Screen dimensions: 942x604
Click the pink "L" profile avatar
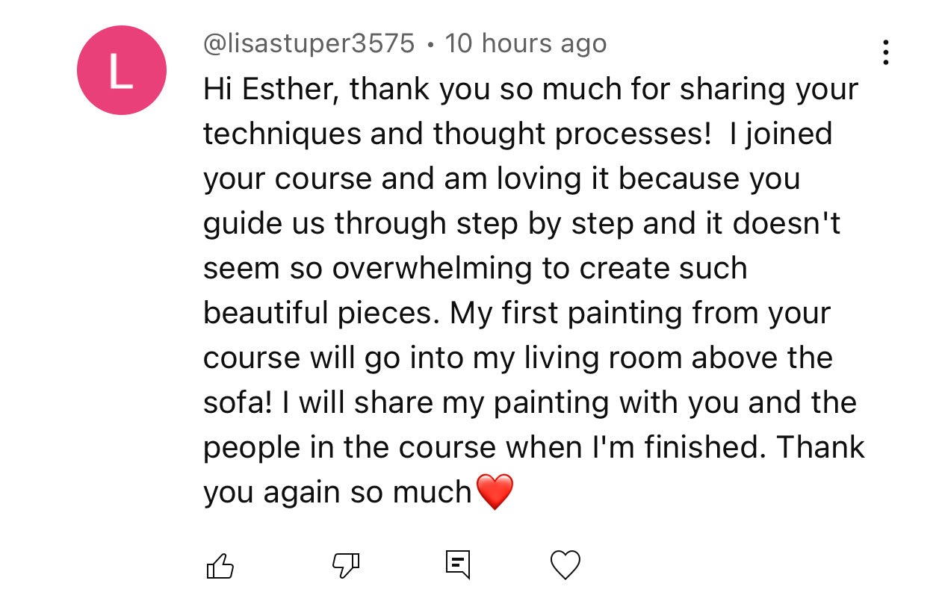pos(121,70)
